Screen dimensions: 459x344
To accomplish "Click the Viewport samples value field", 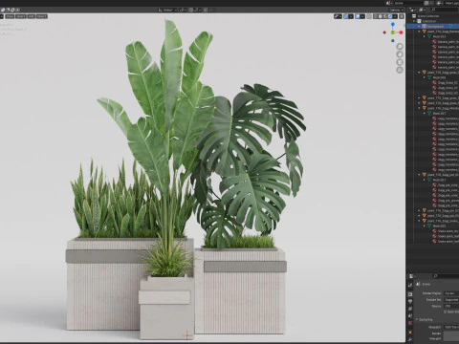I will pyautogui.click(x=451, y=339).
